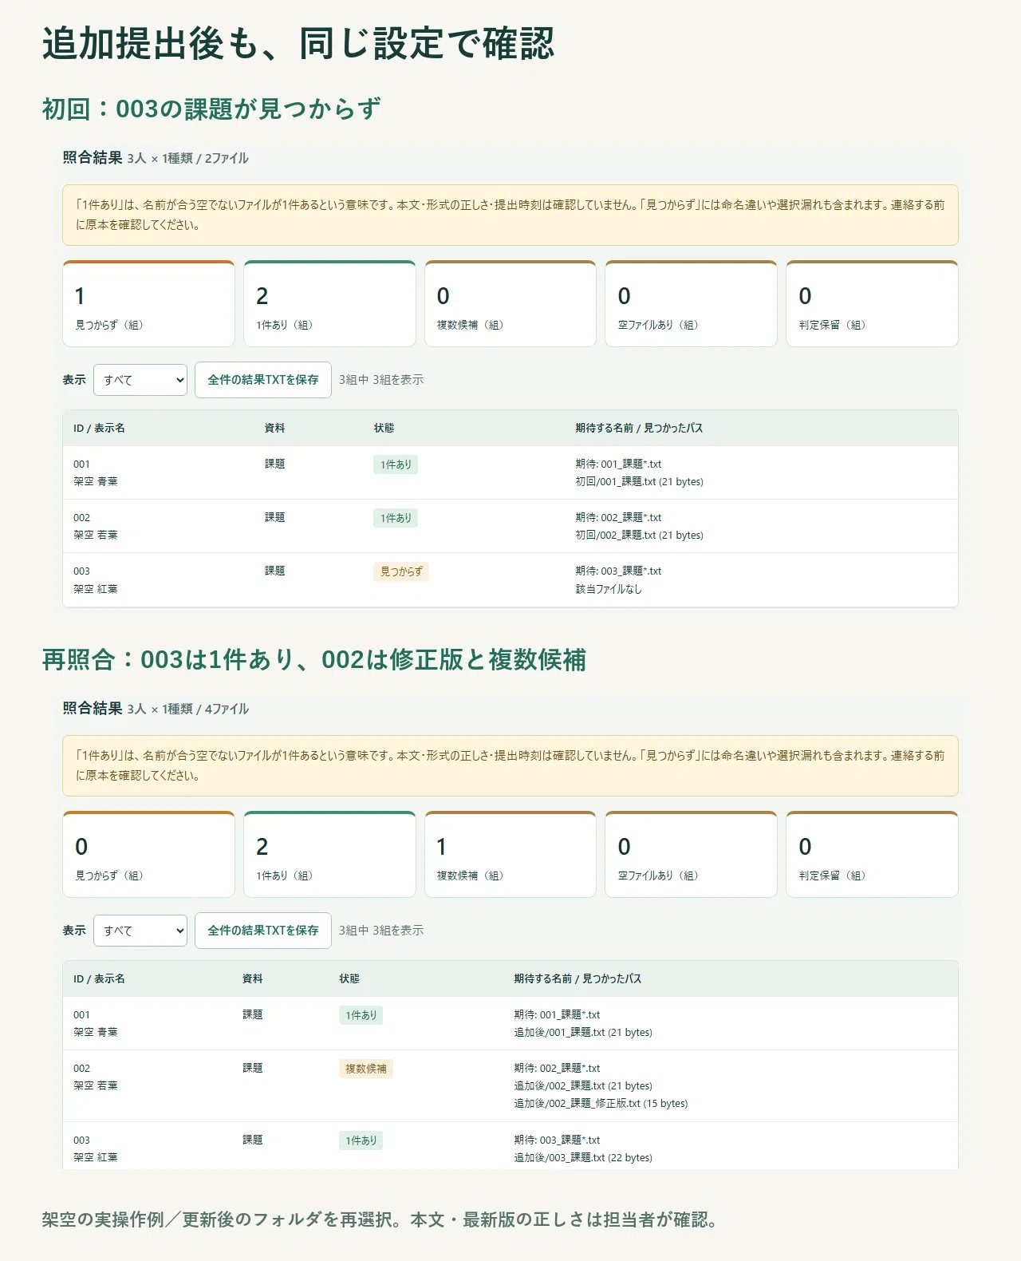Screen dimensions: 1021x1261
Task: Click the 複数候補 status badge for 002
Action: pyautogui.click(x=366, y=1069)
